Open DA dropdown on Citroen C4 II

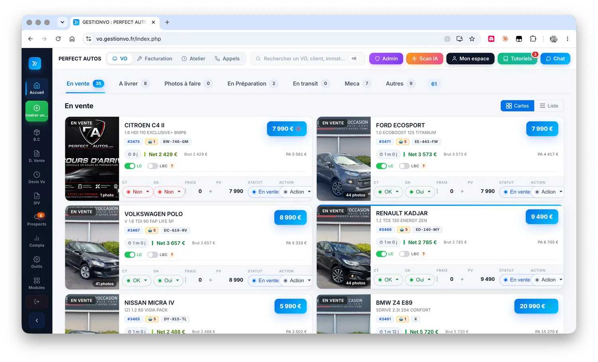pyautogui.click(x=169, y=192)
